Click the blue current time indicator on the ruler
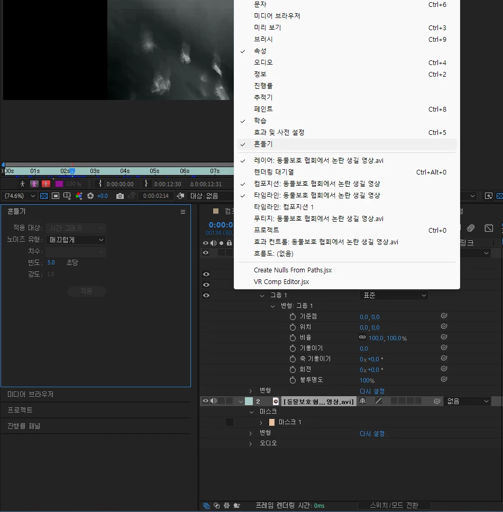Viewport: 503px width, 512px height. (x=72, y=171)
